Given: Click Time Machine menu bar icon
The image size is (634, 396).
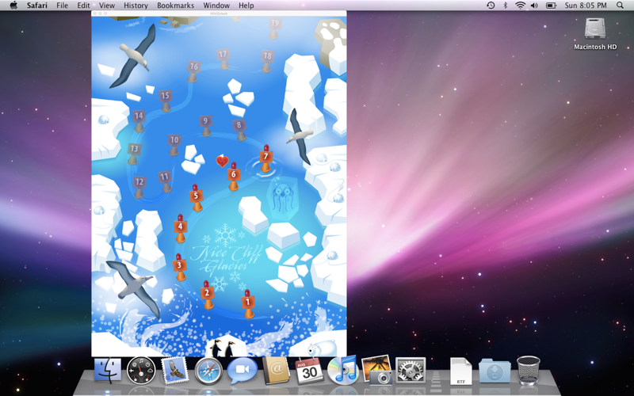Looking at the screenshot, I should click(x=491, y=6).
